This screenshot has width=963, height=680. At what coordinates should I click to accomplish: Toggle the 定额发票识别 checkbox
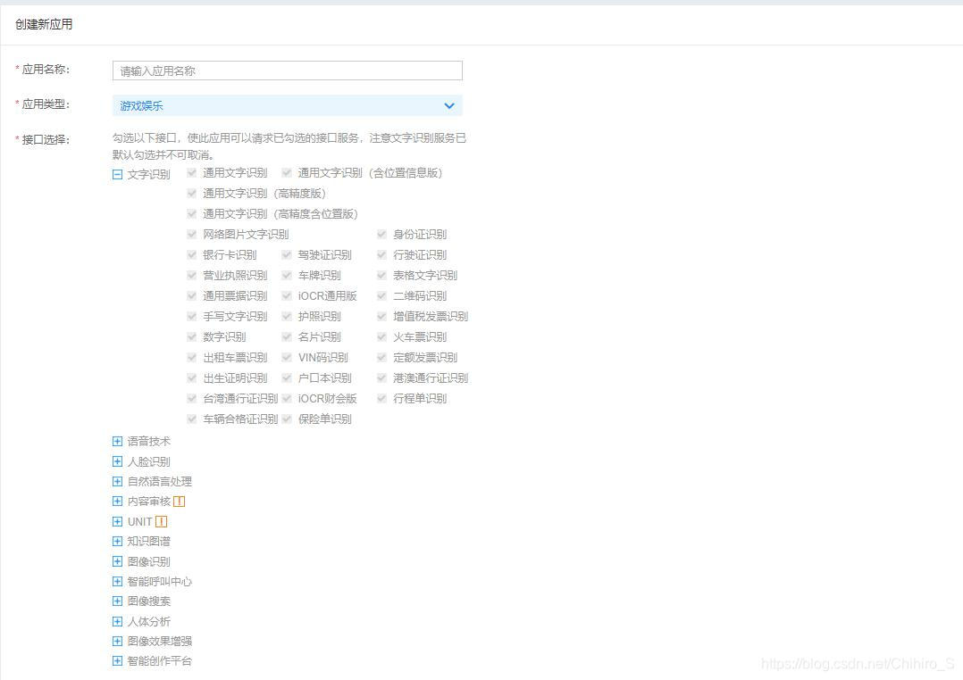pyautogui.click(x=382, y=357)
